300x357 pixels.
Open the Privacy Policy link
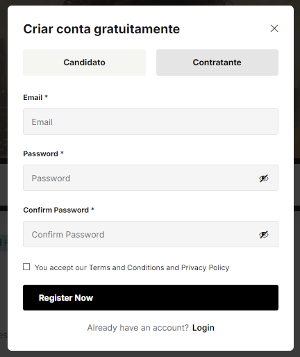click(x=205, y=267)
